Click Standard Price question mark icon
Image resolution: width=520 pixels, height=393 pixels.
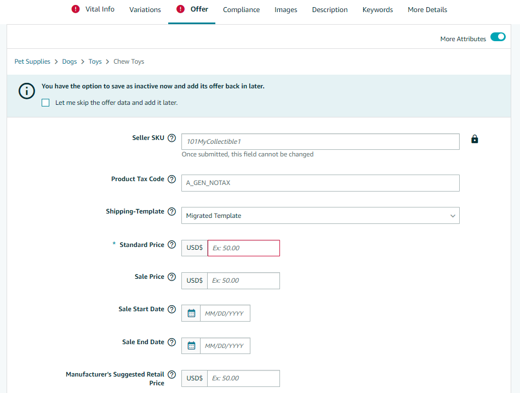pyautogui.click(x=172, y=245)
